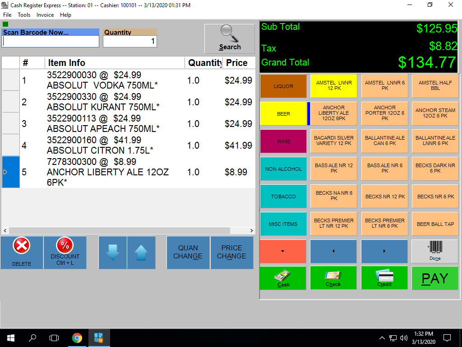Add ANCHOR PORTER 12OZ 6 PK
The image size is (462, 347).
tap(384, 113)
